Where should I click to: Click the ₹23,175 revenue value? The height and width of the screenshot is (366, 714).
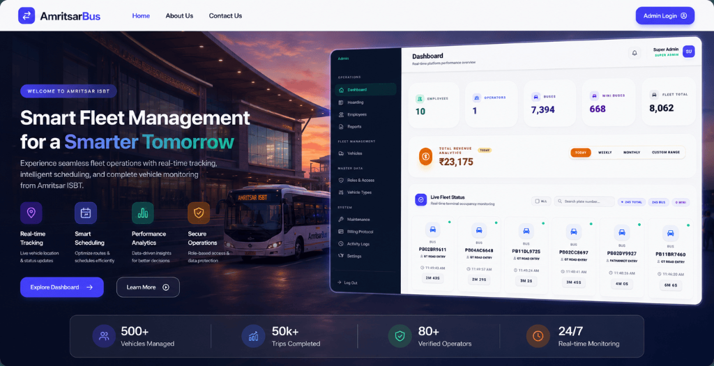tap(456, 162)
